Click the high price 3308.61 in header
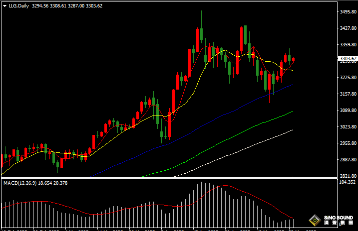Screen dimensions: 358x231 (59, 6)
